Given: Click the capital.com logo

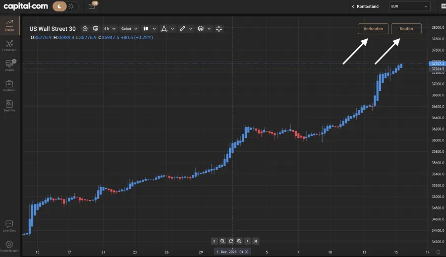Looking at the screenshot, I should tap(26, 6).
